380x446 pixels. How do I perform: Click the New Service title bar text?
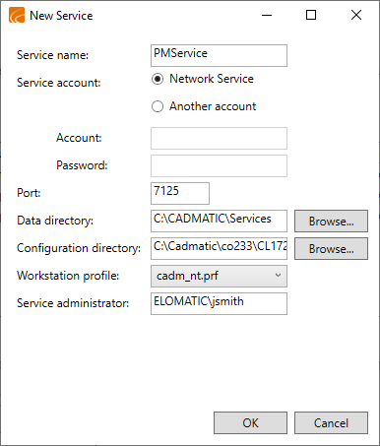coord(61,16)
